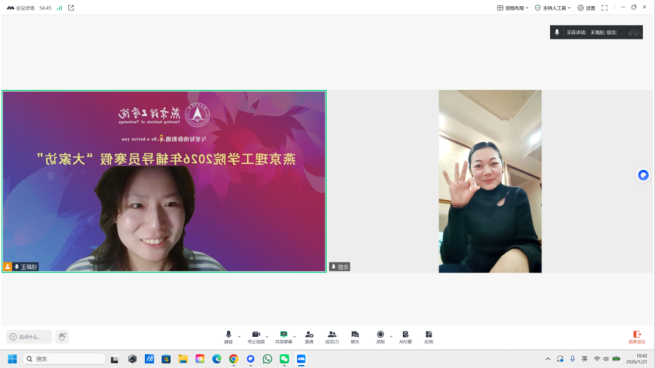Open the Host Tools menu
Screen dimensions: 655x368
[553, 7]
